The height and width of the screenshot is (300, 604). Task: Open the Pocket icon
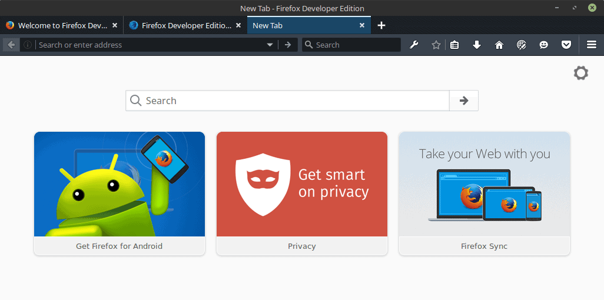566,45
